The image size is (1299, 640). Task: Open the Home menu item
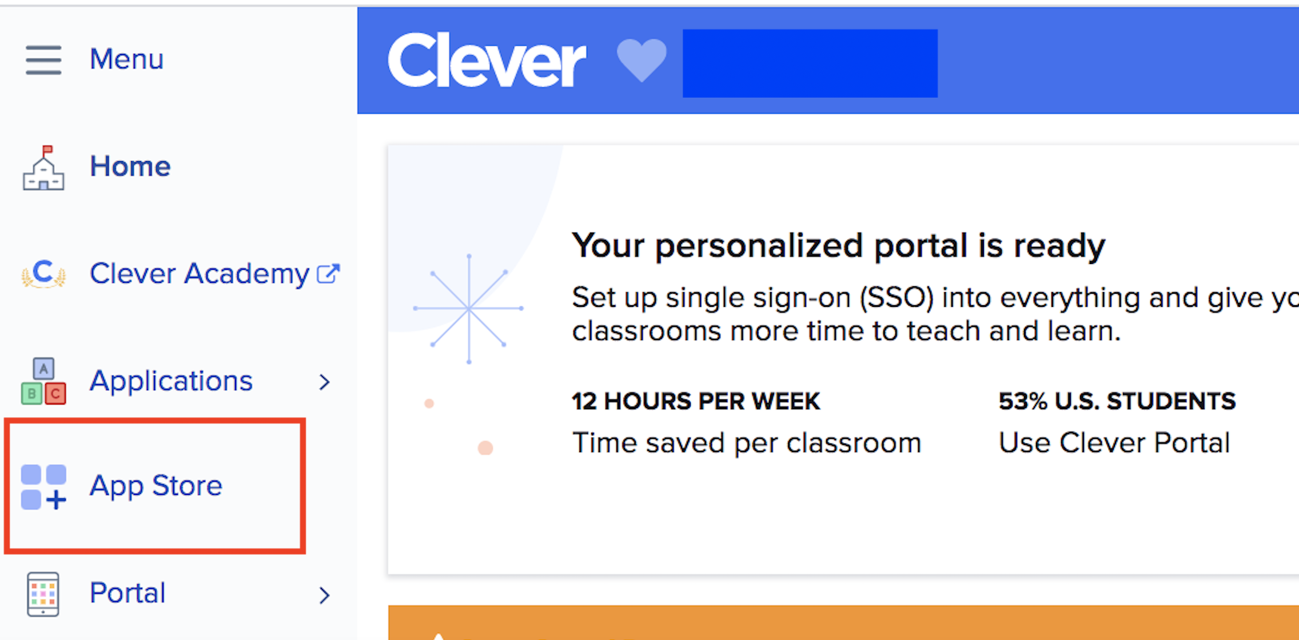point(130,167)
